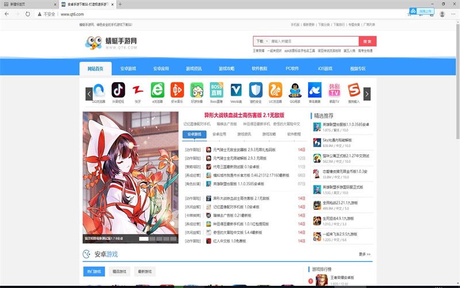Select the 精品游戏 filter tab
This screenshot has width=460, height=288.
pos(120,271)
